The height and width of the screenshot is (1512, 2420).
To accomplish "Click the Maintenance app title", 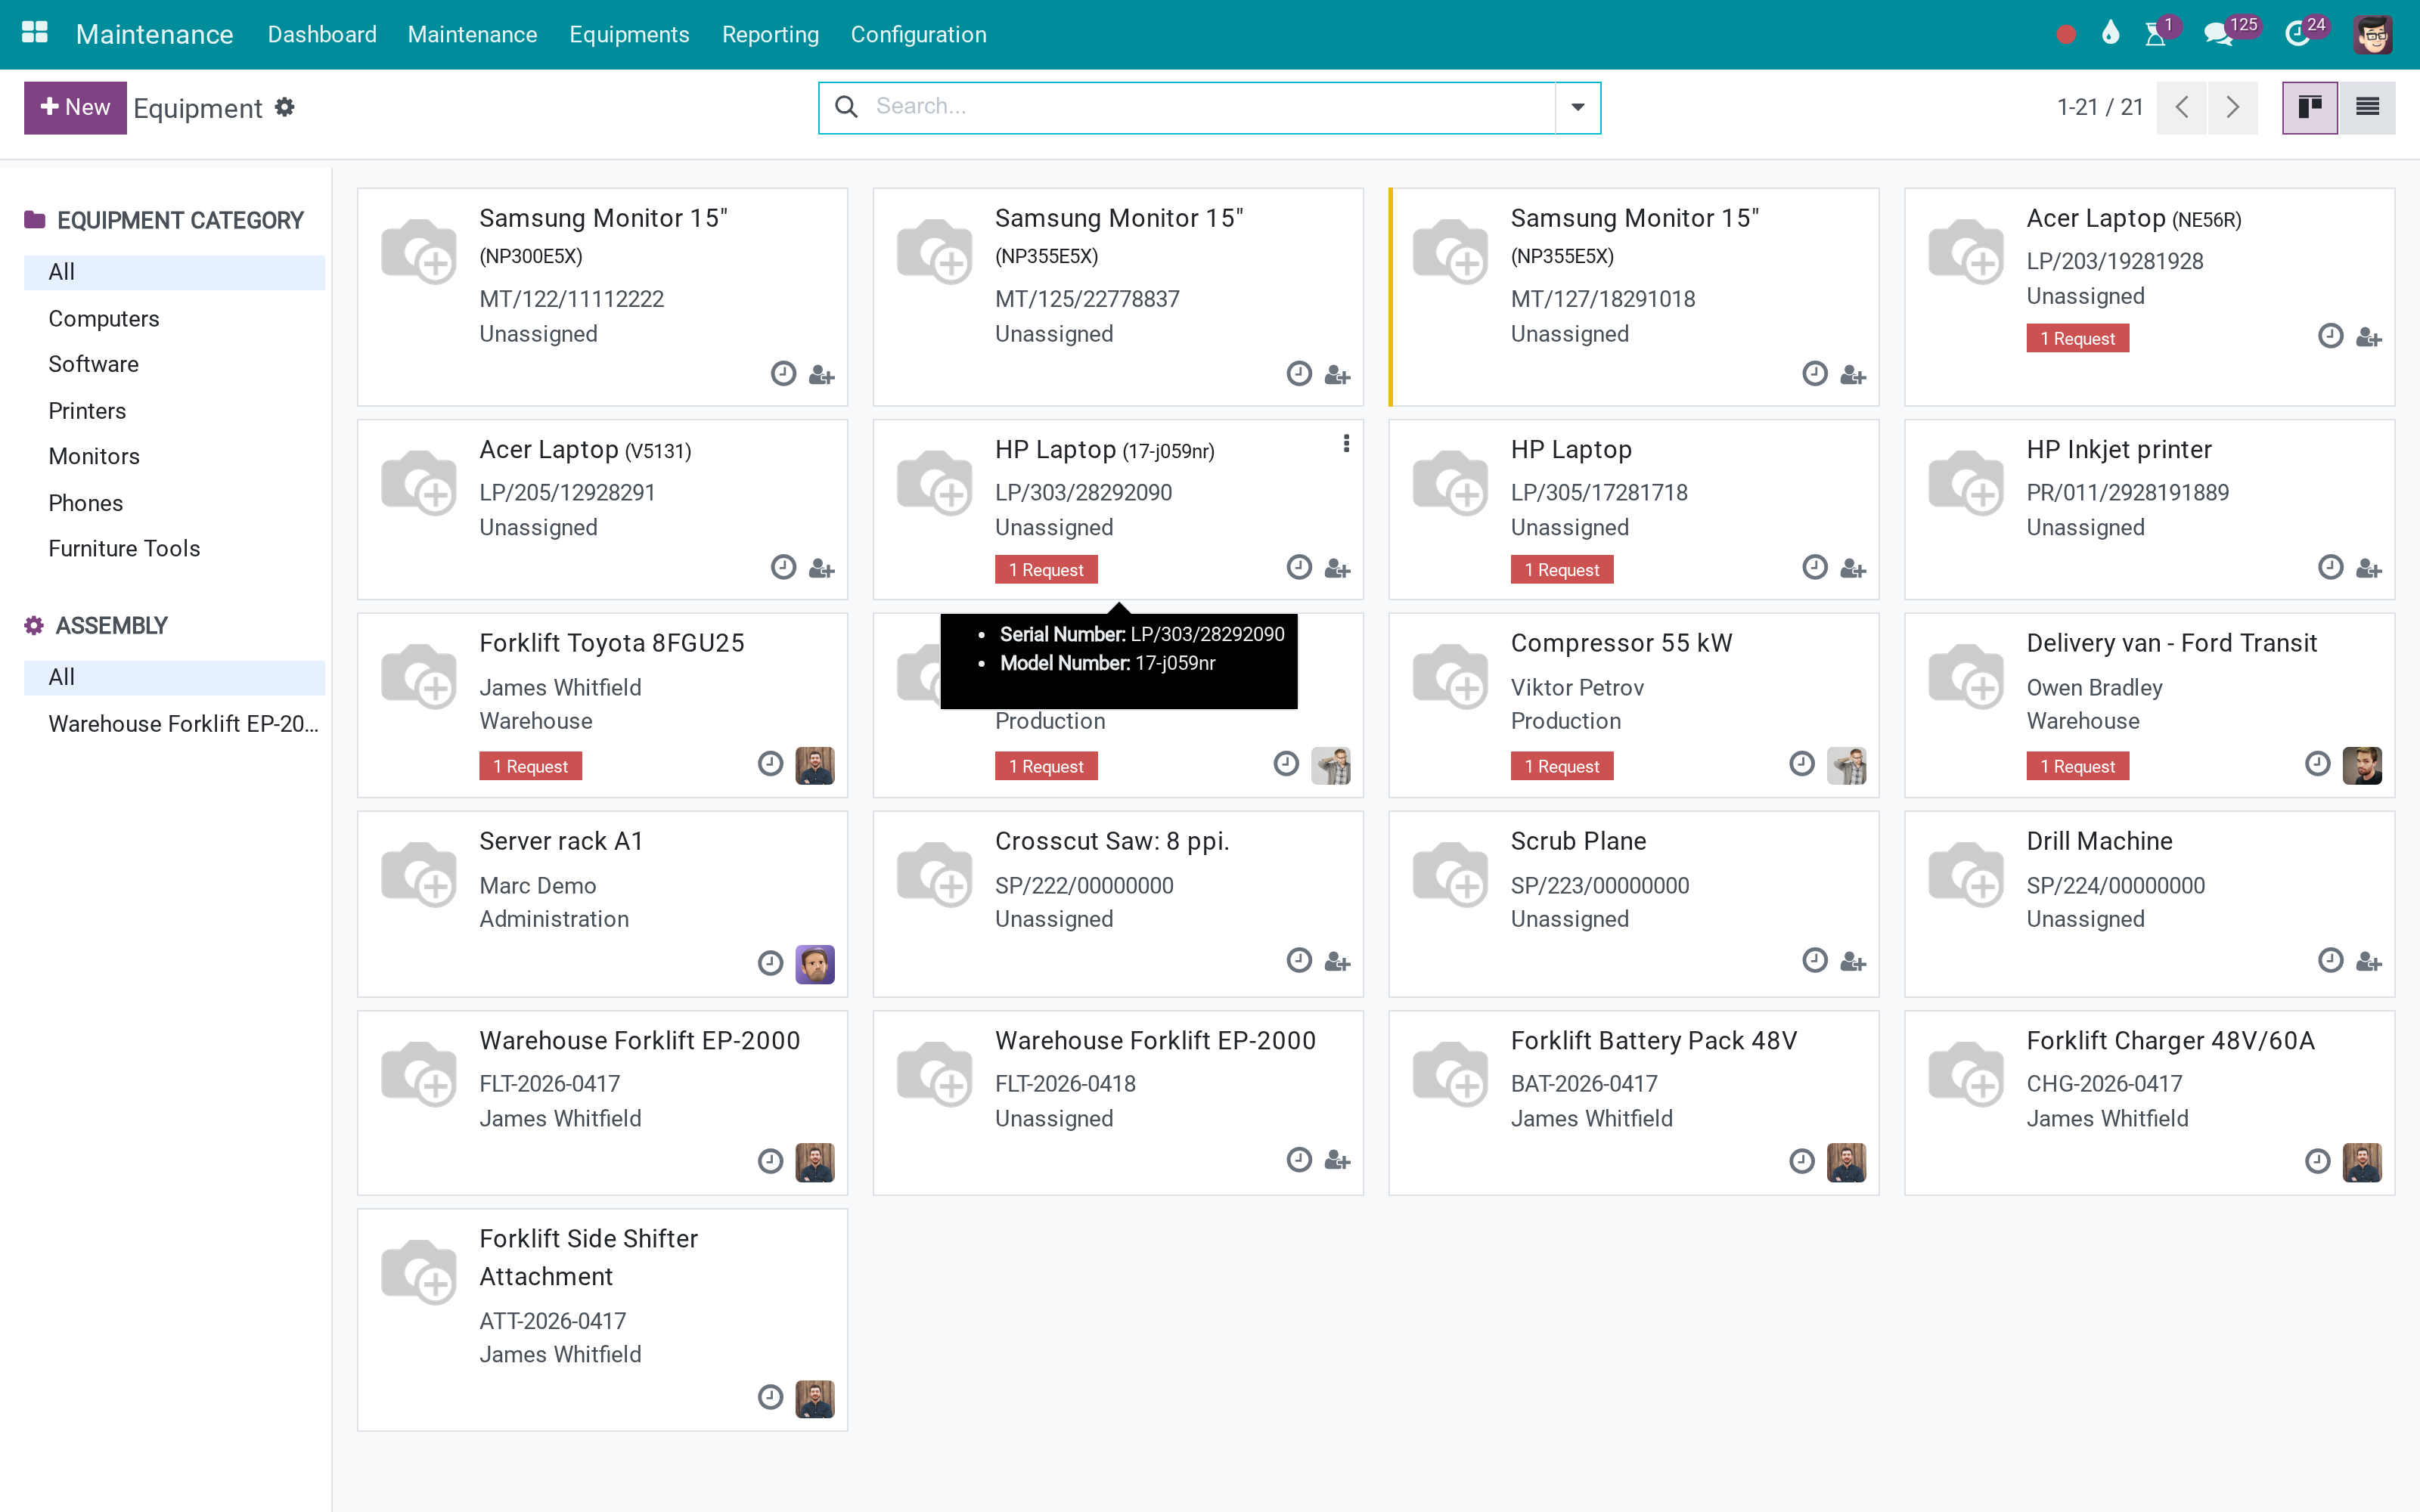I will (154, 34).
